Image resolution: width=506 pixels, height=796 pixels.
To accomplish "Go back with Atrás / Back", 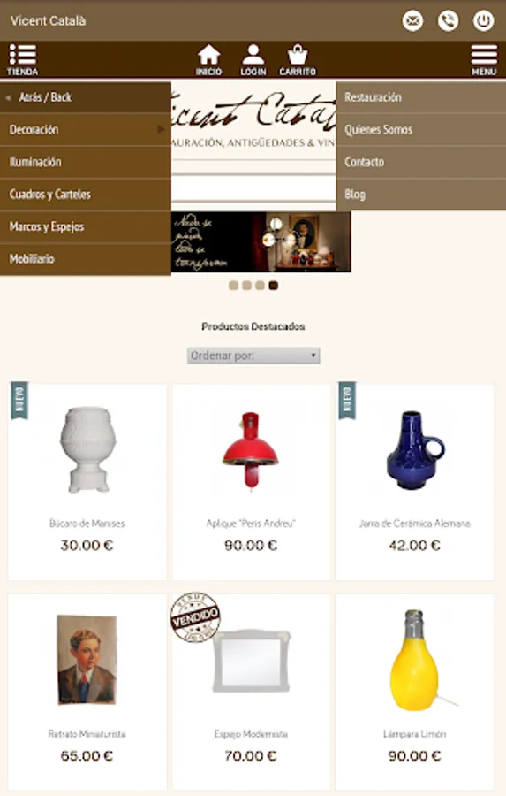I will click(85, 97).
